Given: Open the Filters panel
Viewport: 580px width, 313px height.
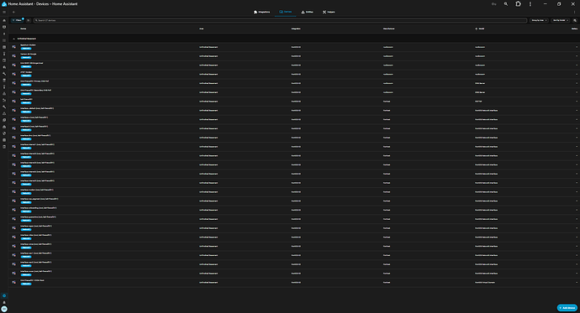Looking at the screenshot, I should 17,20.
